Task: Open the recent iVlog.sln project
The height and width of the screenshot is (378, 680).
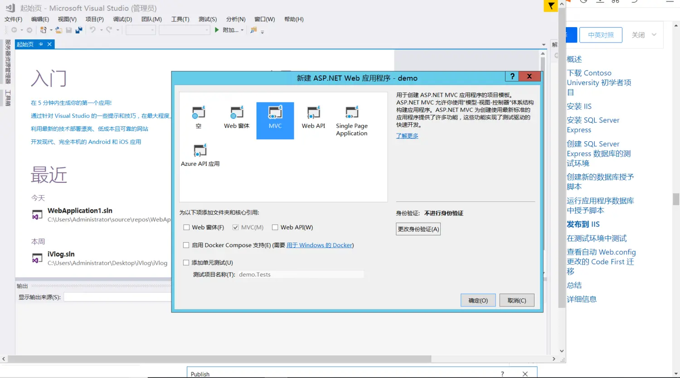Action: pos(99,258)
